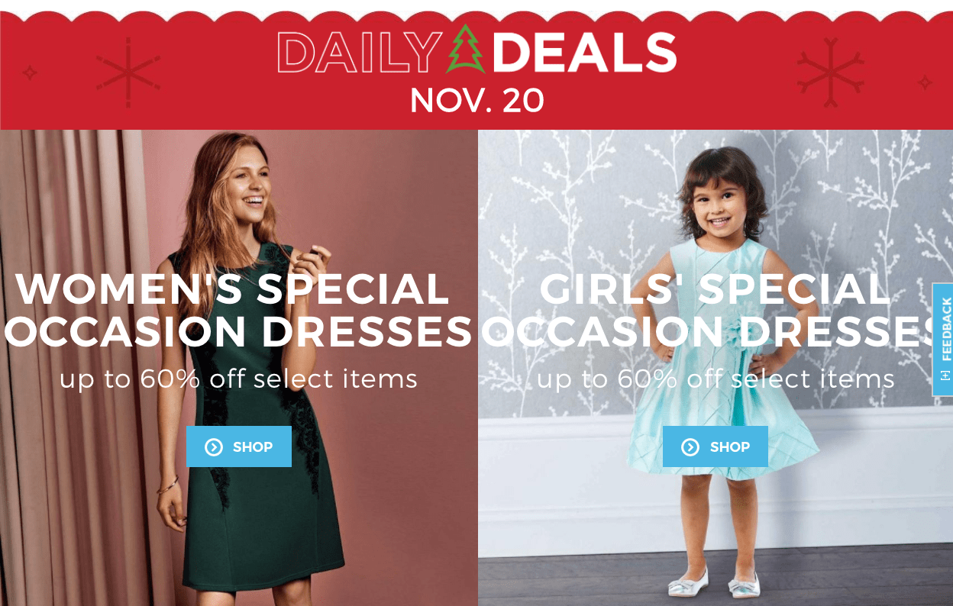Screen dimensions: 953x606
Task: Click the women's 'up to 60% off select items' text
Action: pos(238,379)
